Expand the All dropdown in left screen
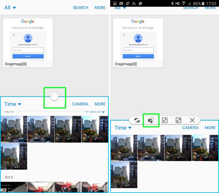219x193 pixels. (10, 8)
